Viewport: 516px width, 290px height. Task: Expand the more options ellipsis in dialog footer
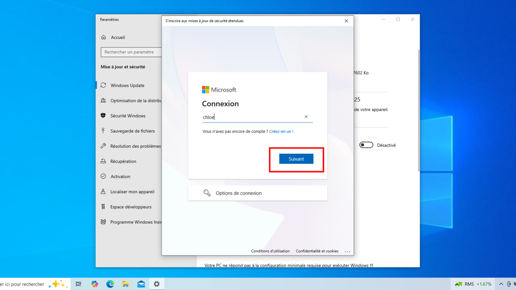(x=347, y=251)
